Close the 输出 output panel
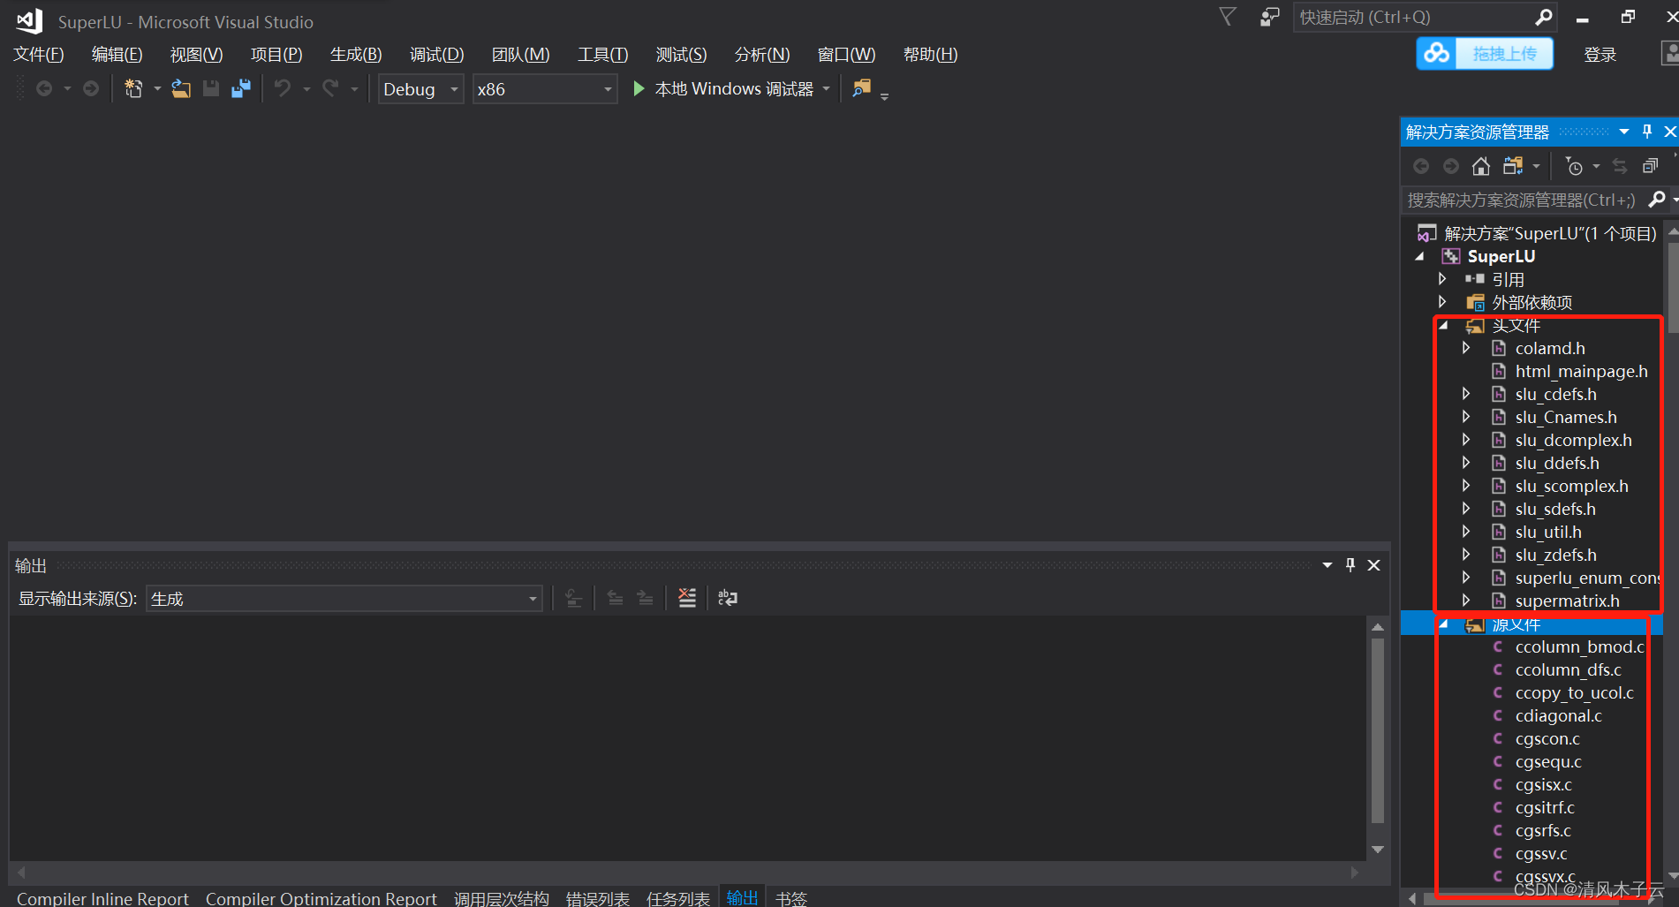1679x907 pixels. (x=1374, y=565)
